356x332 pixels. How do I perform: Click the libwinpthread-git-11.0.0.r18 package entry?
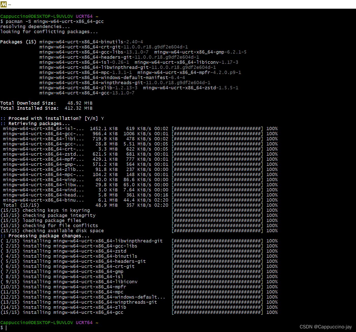pyautogui.click(x=128, y=67)
